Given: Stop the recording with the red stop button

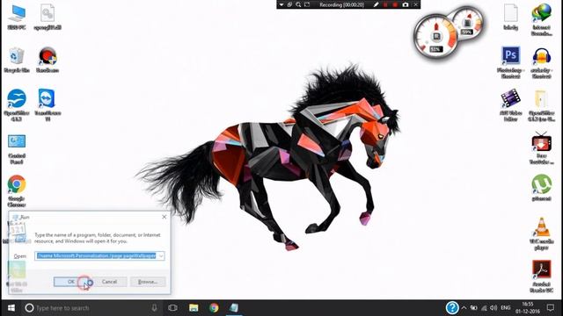Looking at the screenshot, I should pyautogui.click(x=395, y=4).
